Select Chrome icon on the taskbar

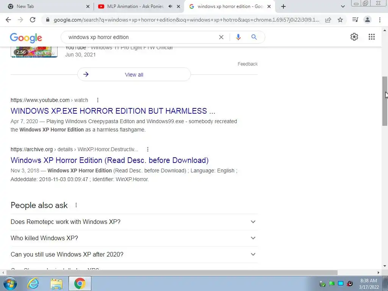(80, 283)
